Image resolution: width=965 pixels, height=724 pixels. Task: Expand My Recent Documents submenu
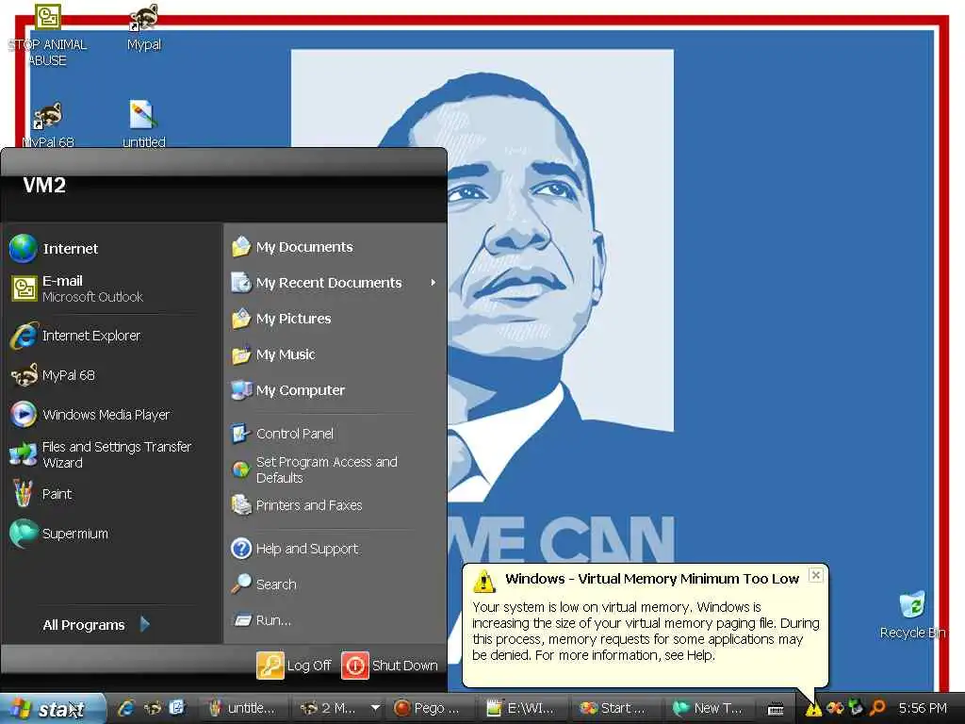click(x=335, y=283)
